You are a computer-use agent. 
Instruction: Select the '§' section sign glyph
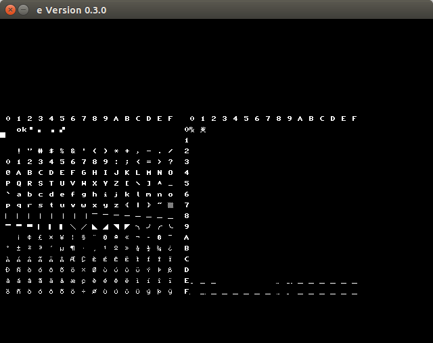[84, 238]
